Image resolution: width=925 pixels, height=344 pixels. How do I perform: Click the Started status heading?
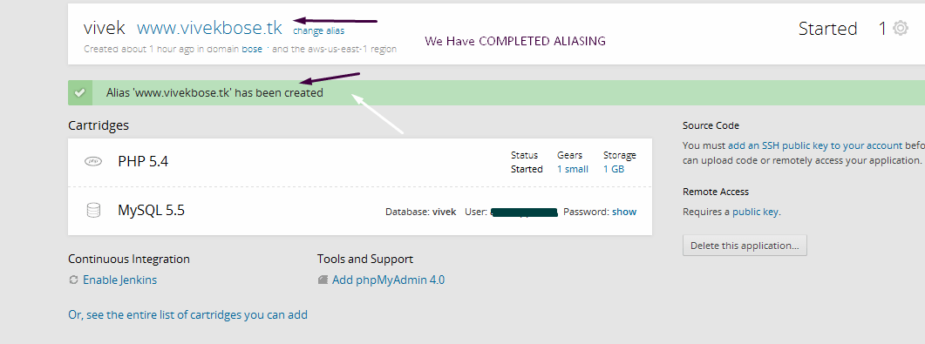click(827, 28)
